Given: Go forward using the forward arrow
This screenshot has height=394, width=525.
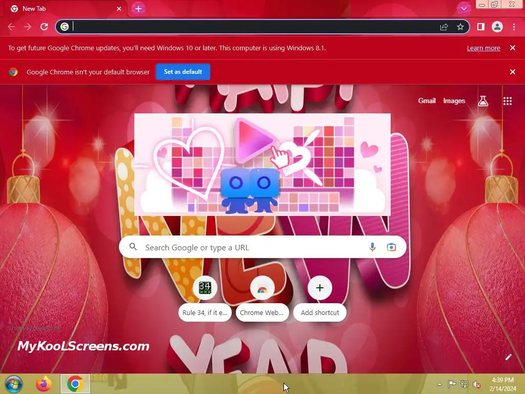Looking at the screenshot, I should point(28,27).
